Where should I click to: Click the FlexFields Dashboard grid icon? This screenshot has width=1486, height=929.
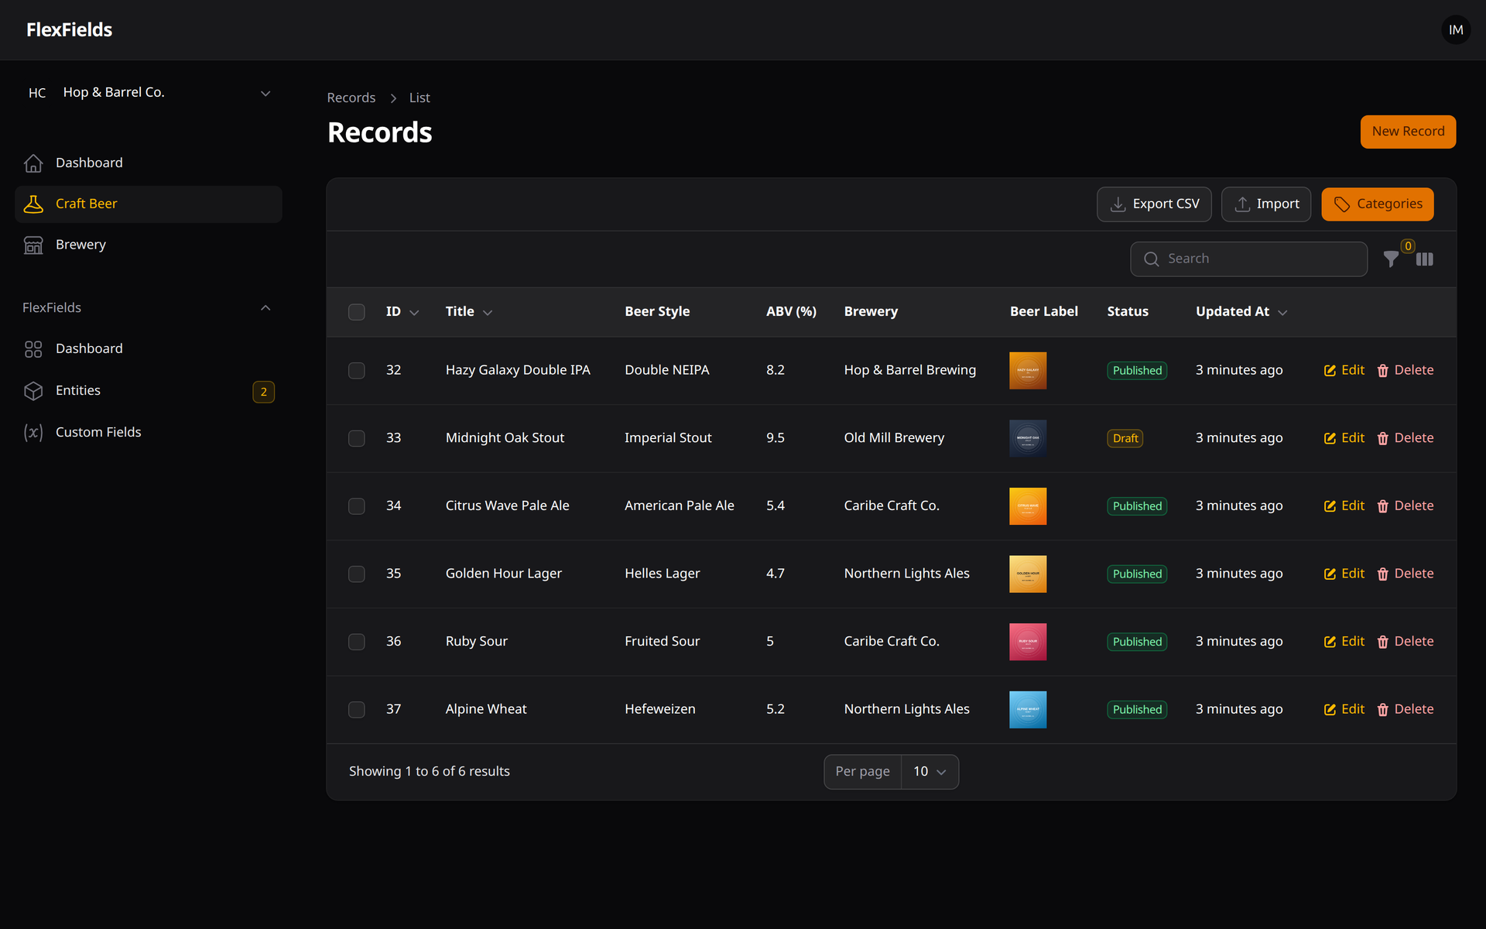(x=33, y=349)
